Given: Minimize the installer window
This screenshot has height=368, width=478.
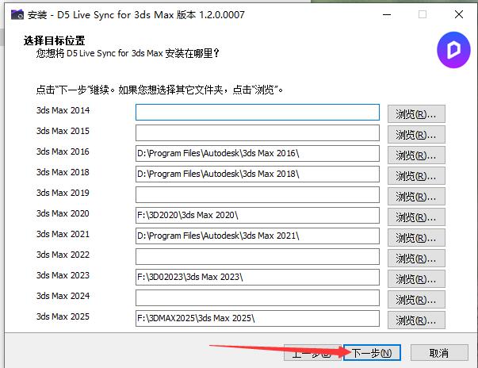Looking at the screenshot, I should pos(387,14).
